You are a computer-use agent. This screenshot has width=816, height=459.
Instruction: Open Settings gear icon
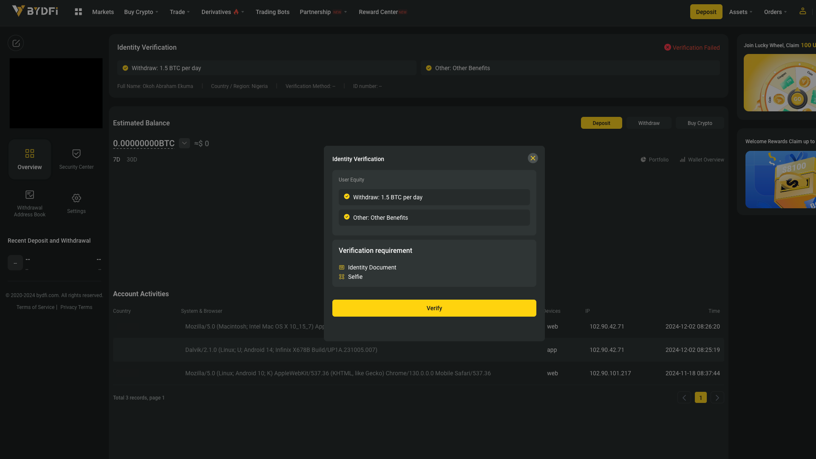tap(76, 198)
